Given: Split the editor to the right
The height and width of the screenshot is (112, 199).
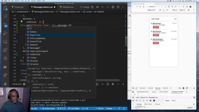Looking at the screenshot, I should tap(118, 7).
